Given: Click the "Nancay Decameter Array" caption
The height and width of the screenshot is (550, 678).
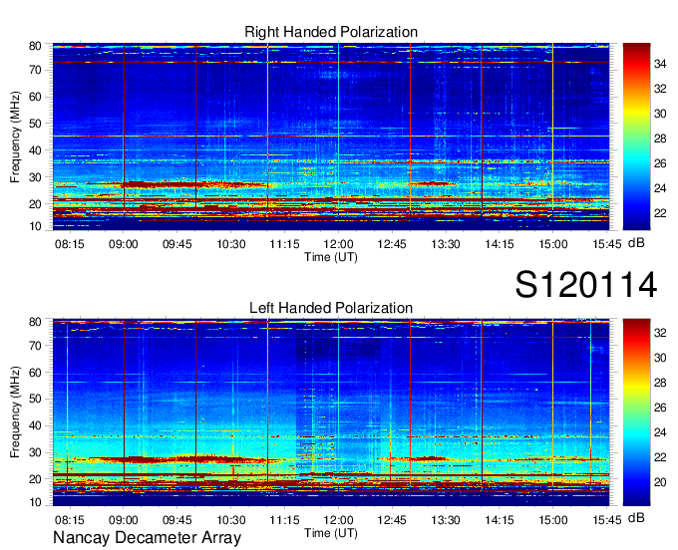Looking at the screenshot, I should (x=147, y=538).
